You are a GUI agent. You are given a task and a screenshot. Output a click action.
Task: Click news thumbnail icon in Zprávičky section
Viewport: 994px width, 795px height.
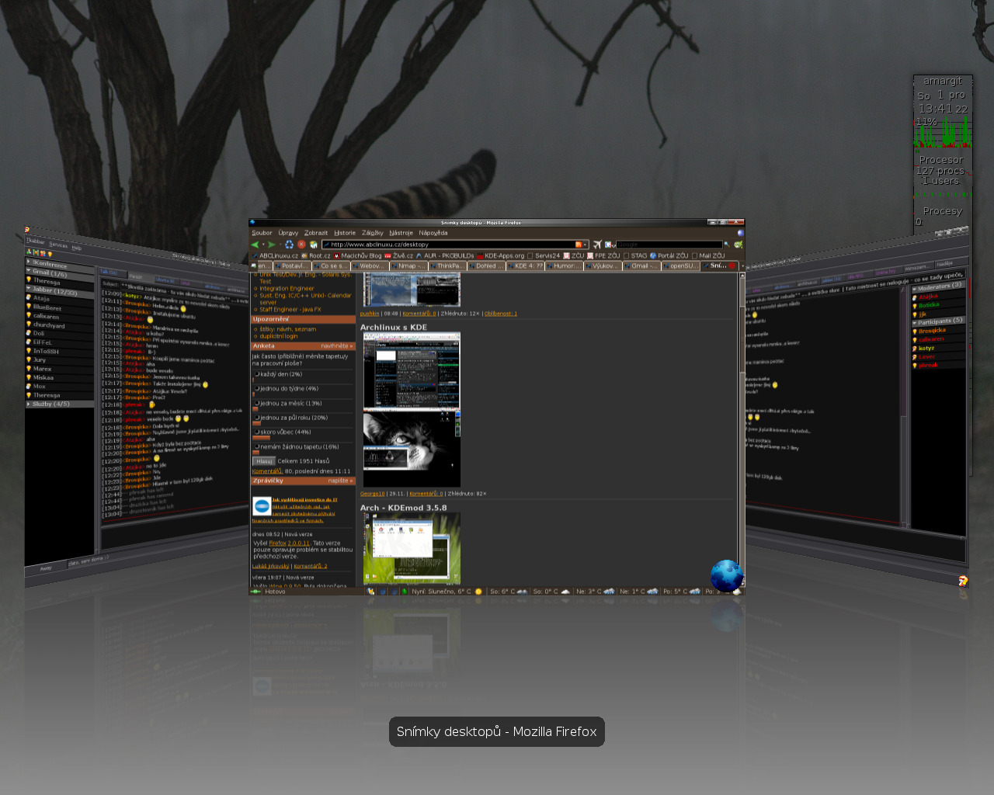click(x=262, y=506)
